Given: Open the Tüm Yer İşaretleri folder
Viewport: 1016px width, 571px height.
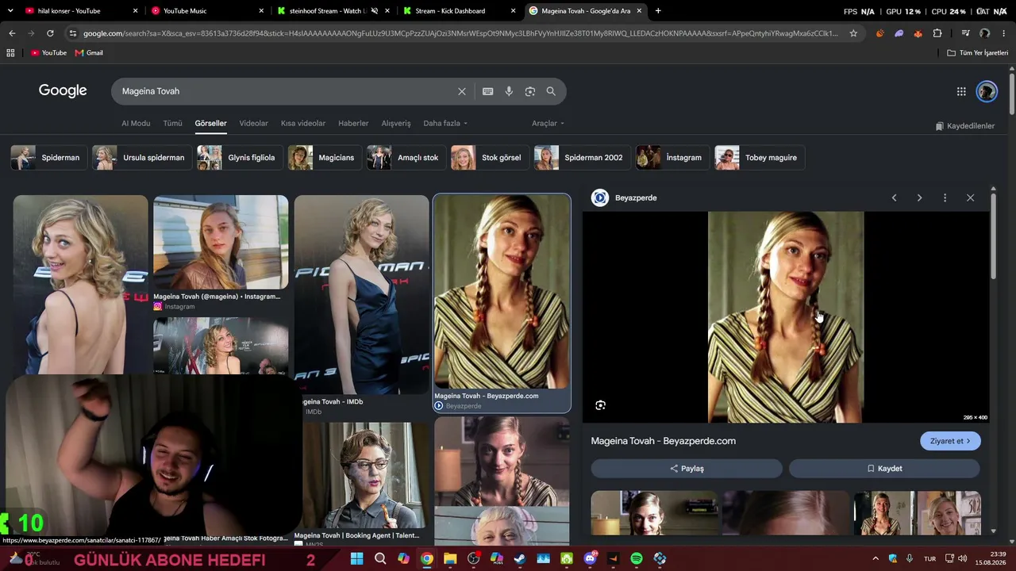Looking at the screenshot, I should (977, 53).
